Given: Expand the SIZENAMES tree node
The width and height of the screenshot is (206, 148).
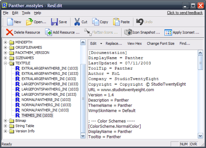Looking at the screenshot, I should pyautogui.click(x=5, y=58).
